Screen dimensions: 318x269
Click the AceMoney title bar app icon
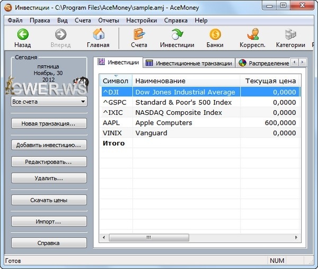[x=7, y=7]
